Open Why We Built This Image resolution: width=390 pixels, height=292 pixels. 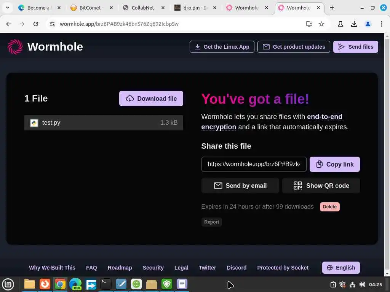point(52,268)
